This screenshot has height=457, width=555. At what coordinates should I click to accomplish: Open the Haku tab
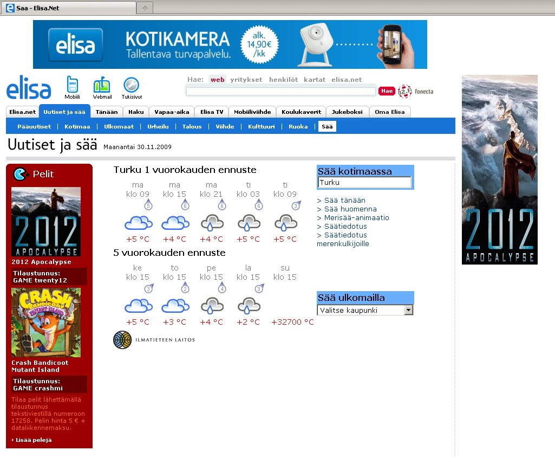[136, 112]
